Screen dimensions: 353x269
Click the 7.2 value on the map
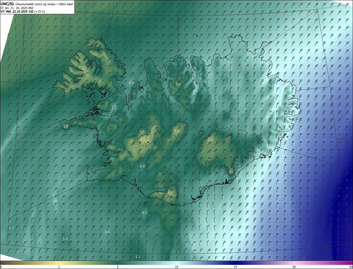coord(114,108)
